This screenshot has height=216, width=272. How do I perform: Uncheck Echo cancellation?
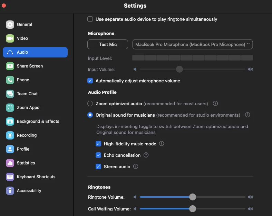(x=98, y=155)
